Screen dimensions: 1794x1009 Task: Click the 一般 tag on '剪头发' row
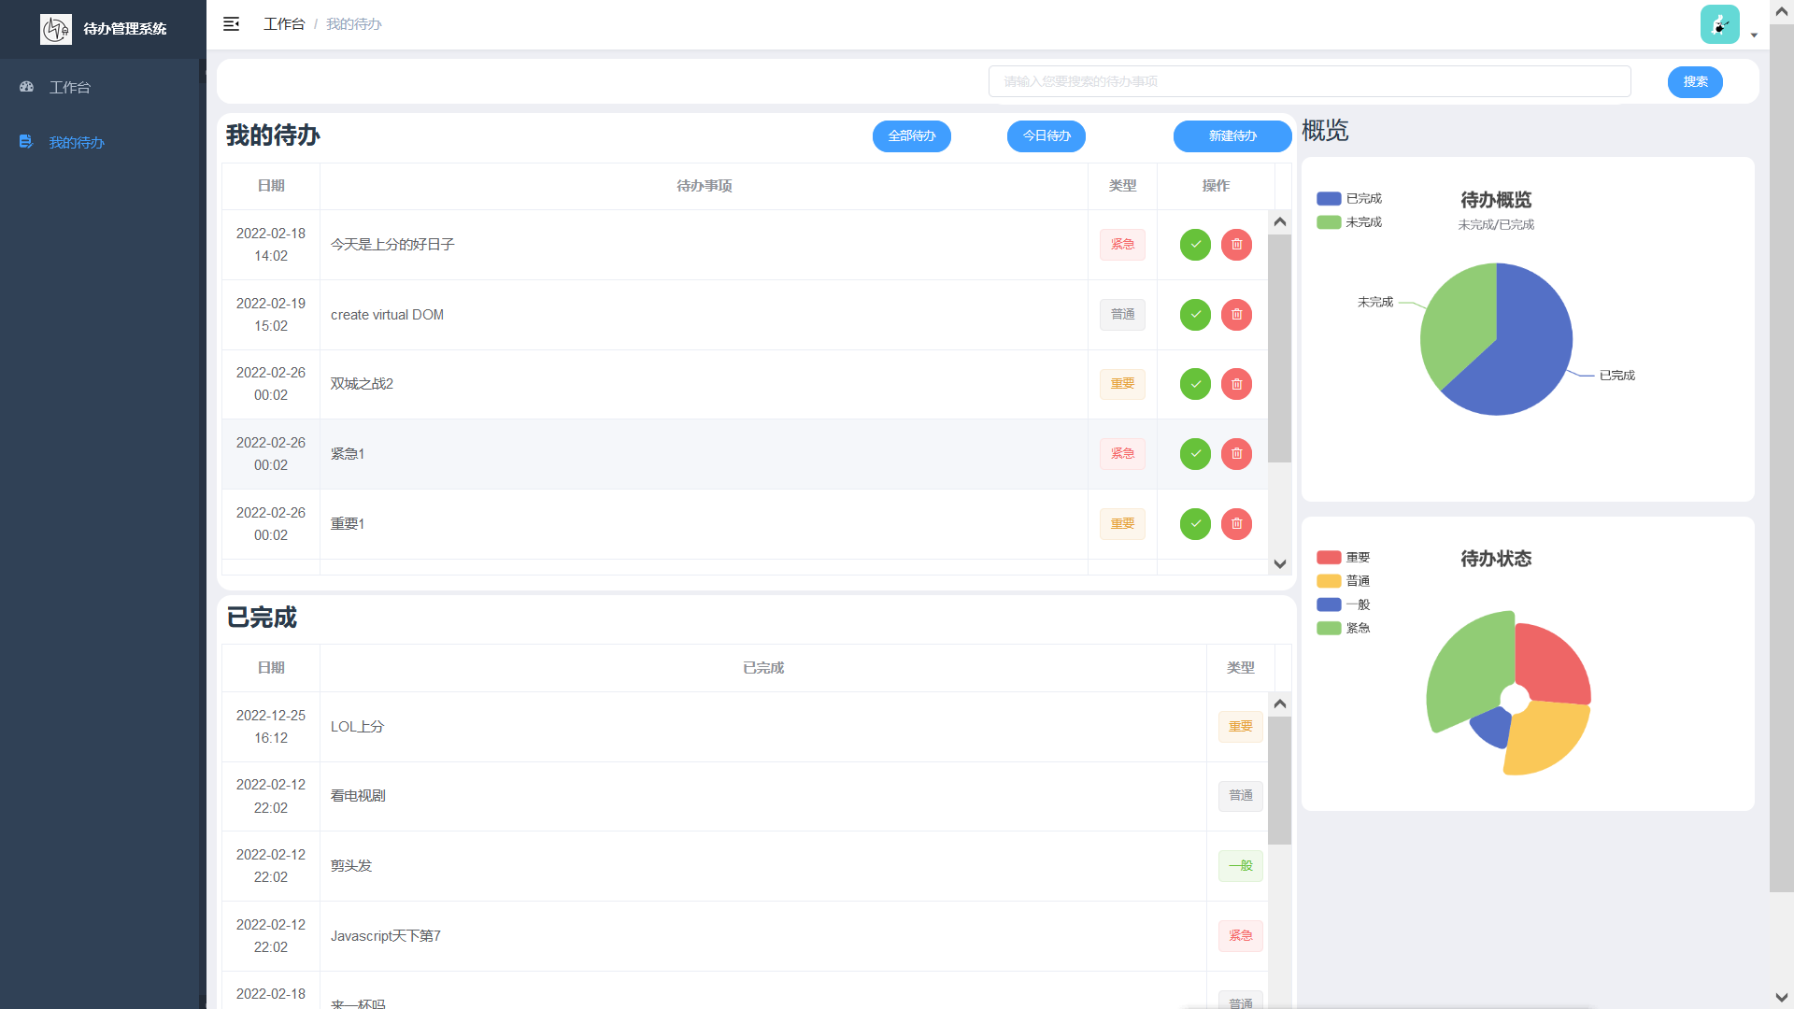point(1241,866)
